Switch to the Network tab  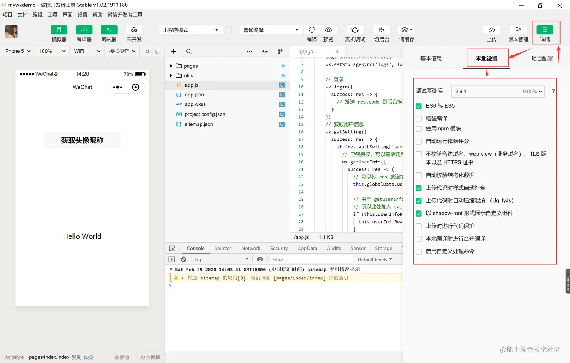coord(251,248)
